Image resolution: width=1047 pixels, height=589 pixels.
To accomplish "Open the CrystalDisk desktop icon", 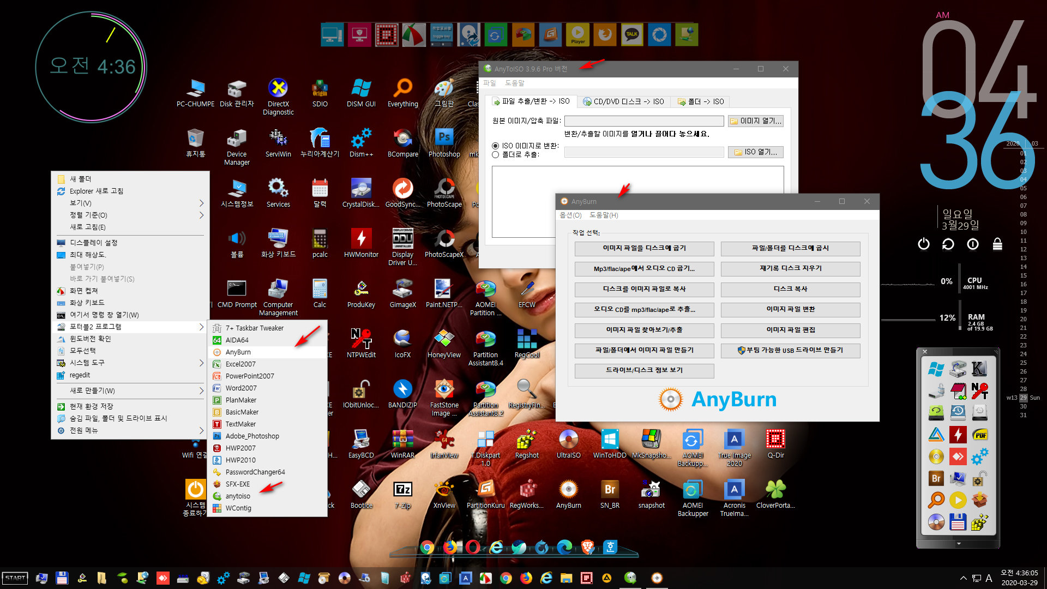I will point(361,193).
